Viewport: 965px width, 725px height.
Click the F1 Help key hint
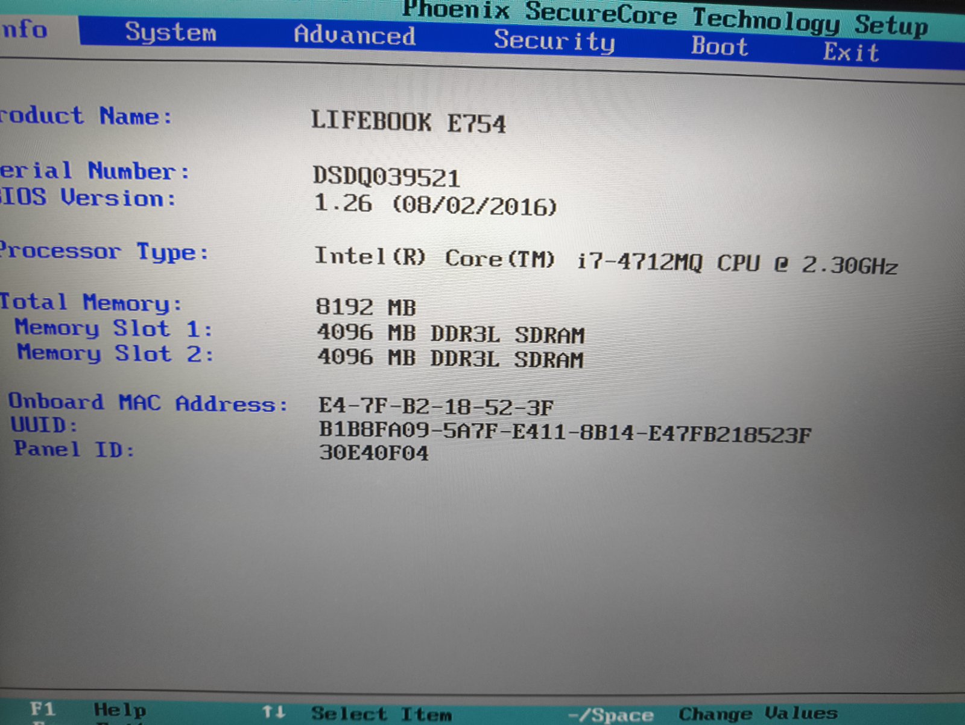(43, 709)
